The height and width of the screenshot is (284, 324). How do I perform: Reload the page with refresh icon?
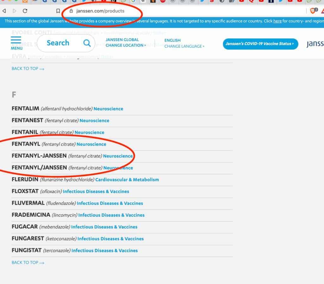click(25, 11)
